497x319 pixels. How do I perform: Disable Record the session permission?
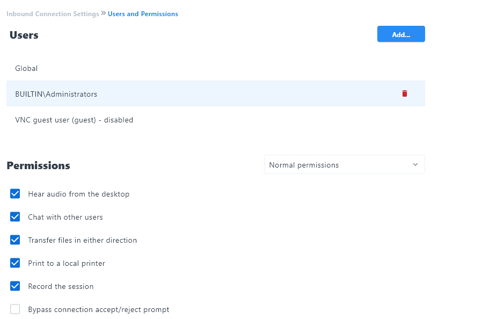[x=15, y=286]
